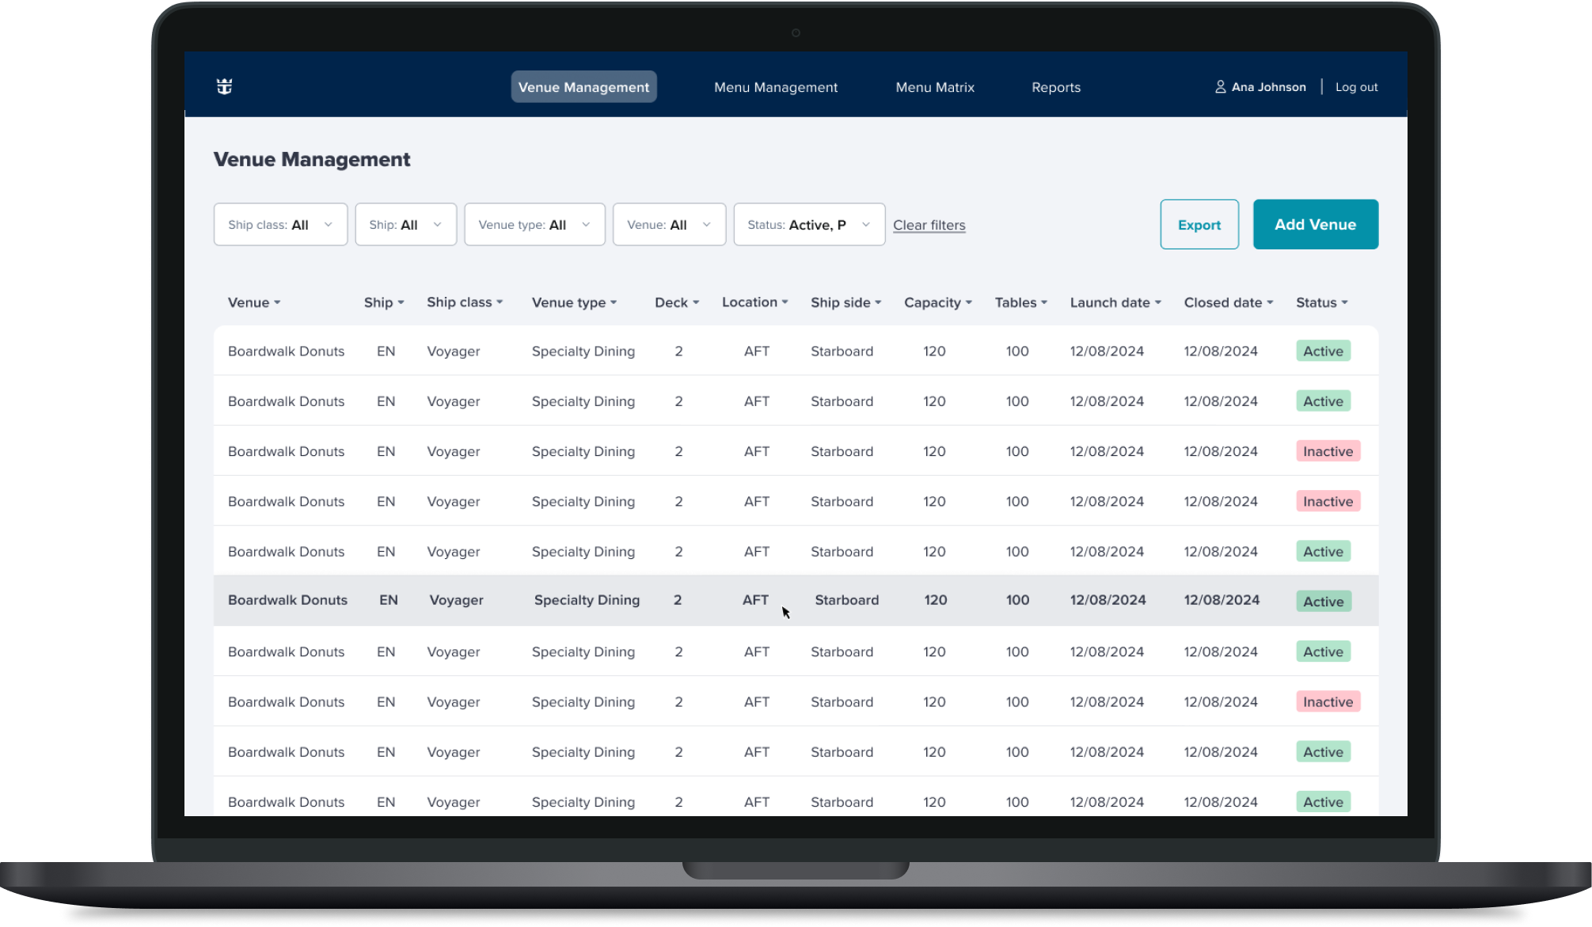1592x927 pixels.
Task: Sort by the Venue column arrow
Action: pyautogui.click(x=277, y=303)
